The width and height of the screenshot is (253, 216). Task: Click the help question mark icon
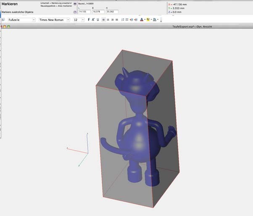click(x=75, y=12)
